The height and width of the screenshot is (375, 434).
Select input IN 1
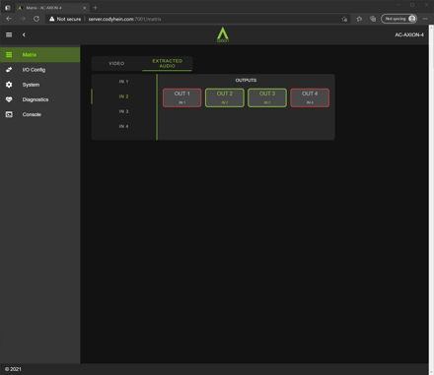[124, 82]
